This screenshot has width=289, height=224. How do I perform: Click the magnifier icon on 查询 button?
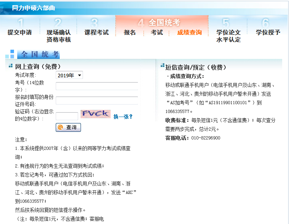pyautogui.click(x=61, y=127)
